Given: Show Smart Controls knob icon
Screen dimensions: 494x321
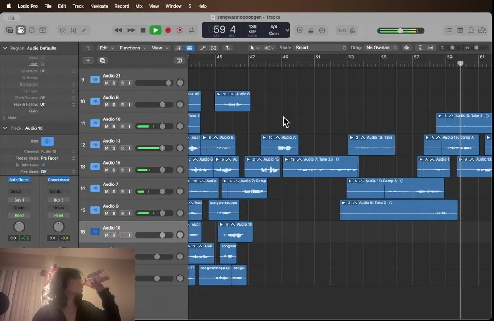Looking at the screenshot, I should pyautogui.click(x=62, y=30).
